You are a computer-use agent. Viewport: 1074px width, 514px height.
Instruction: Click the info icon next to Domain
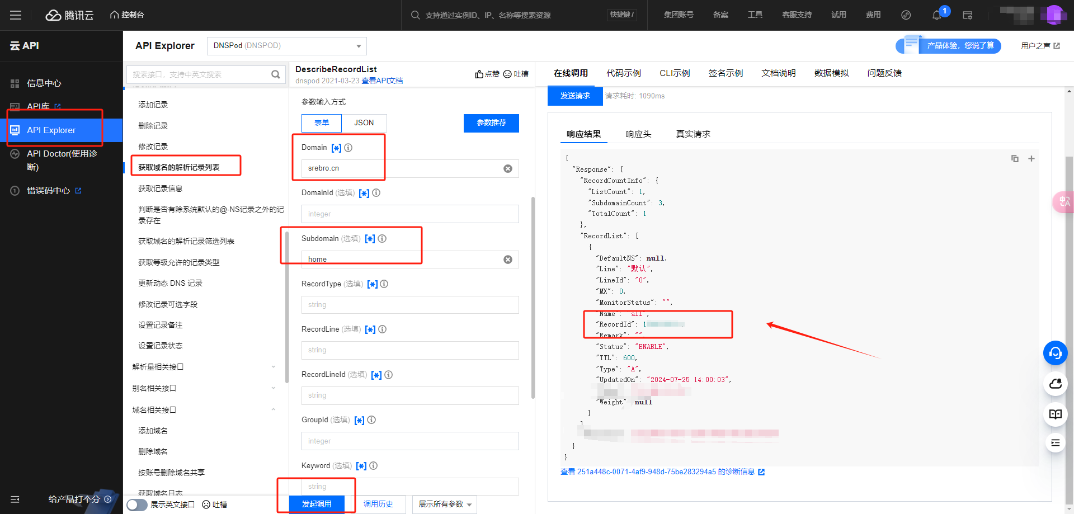tap(348, 148)
